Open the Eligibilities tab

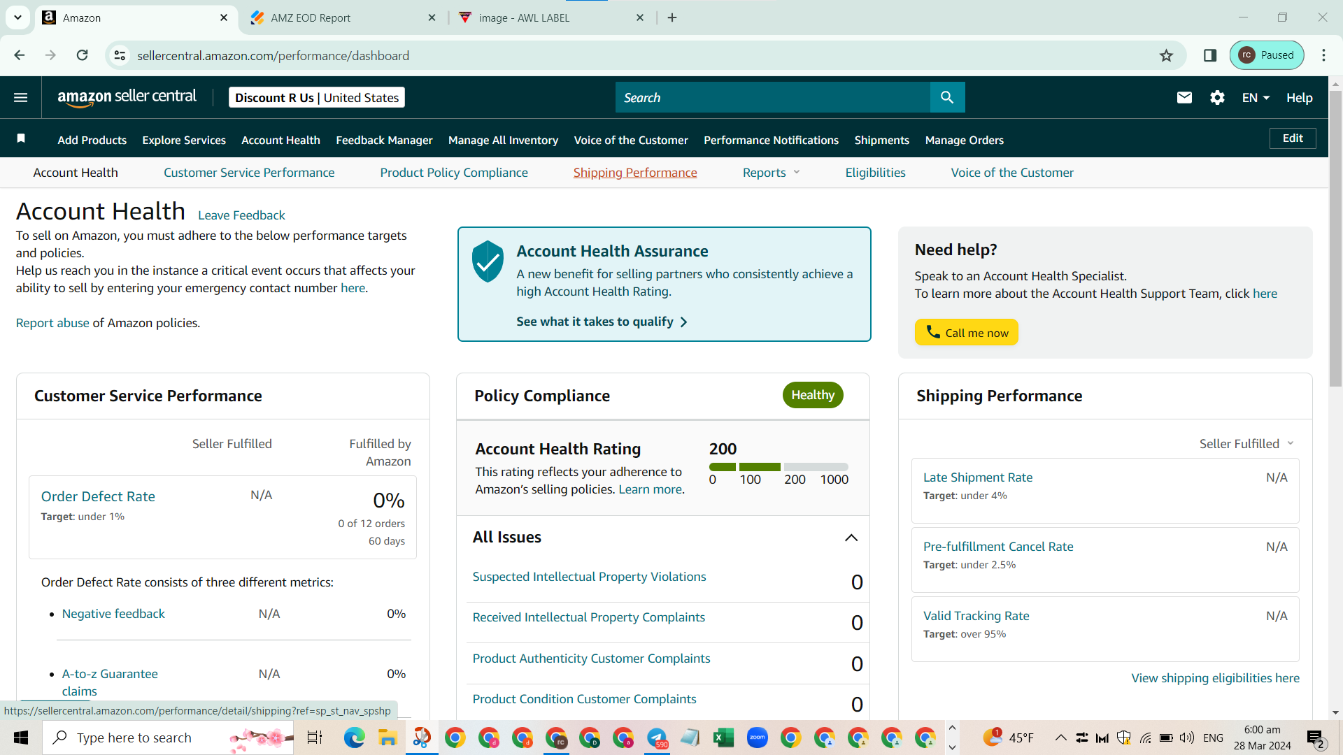coord(875,173)
